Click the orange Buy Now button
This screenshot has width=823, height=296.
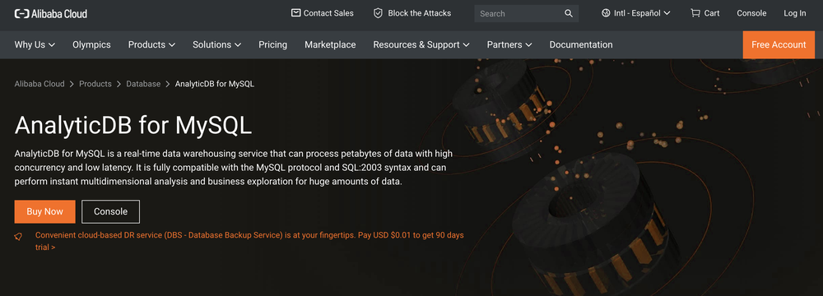[44, 211]
